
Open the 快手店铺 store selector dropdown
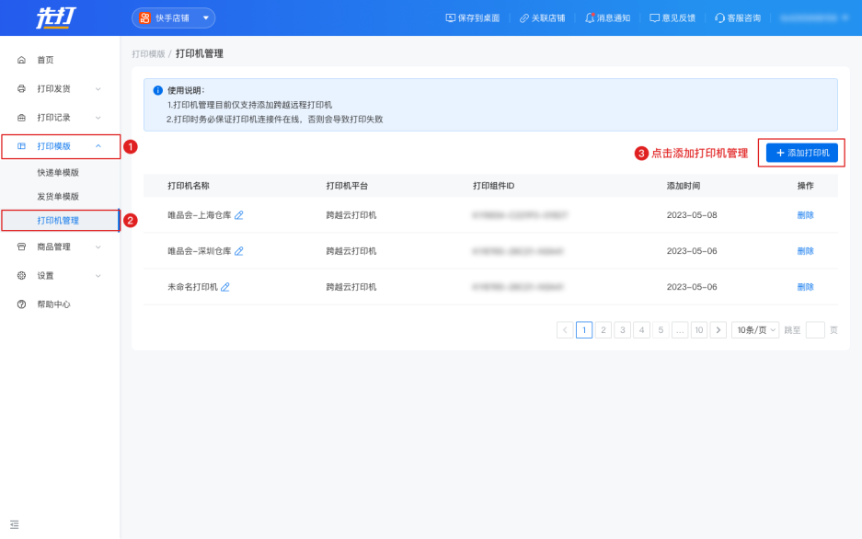174,17
